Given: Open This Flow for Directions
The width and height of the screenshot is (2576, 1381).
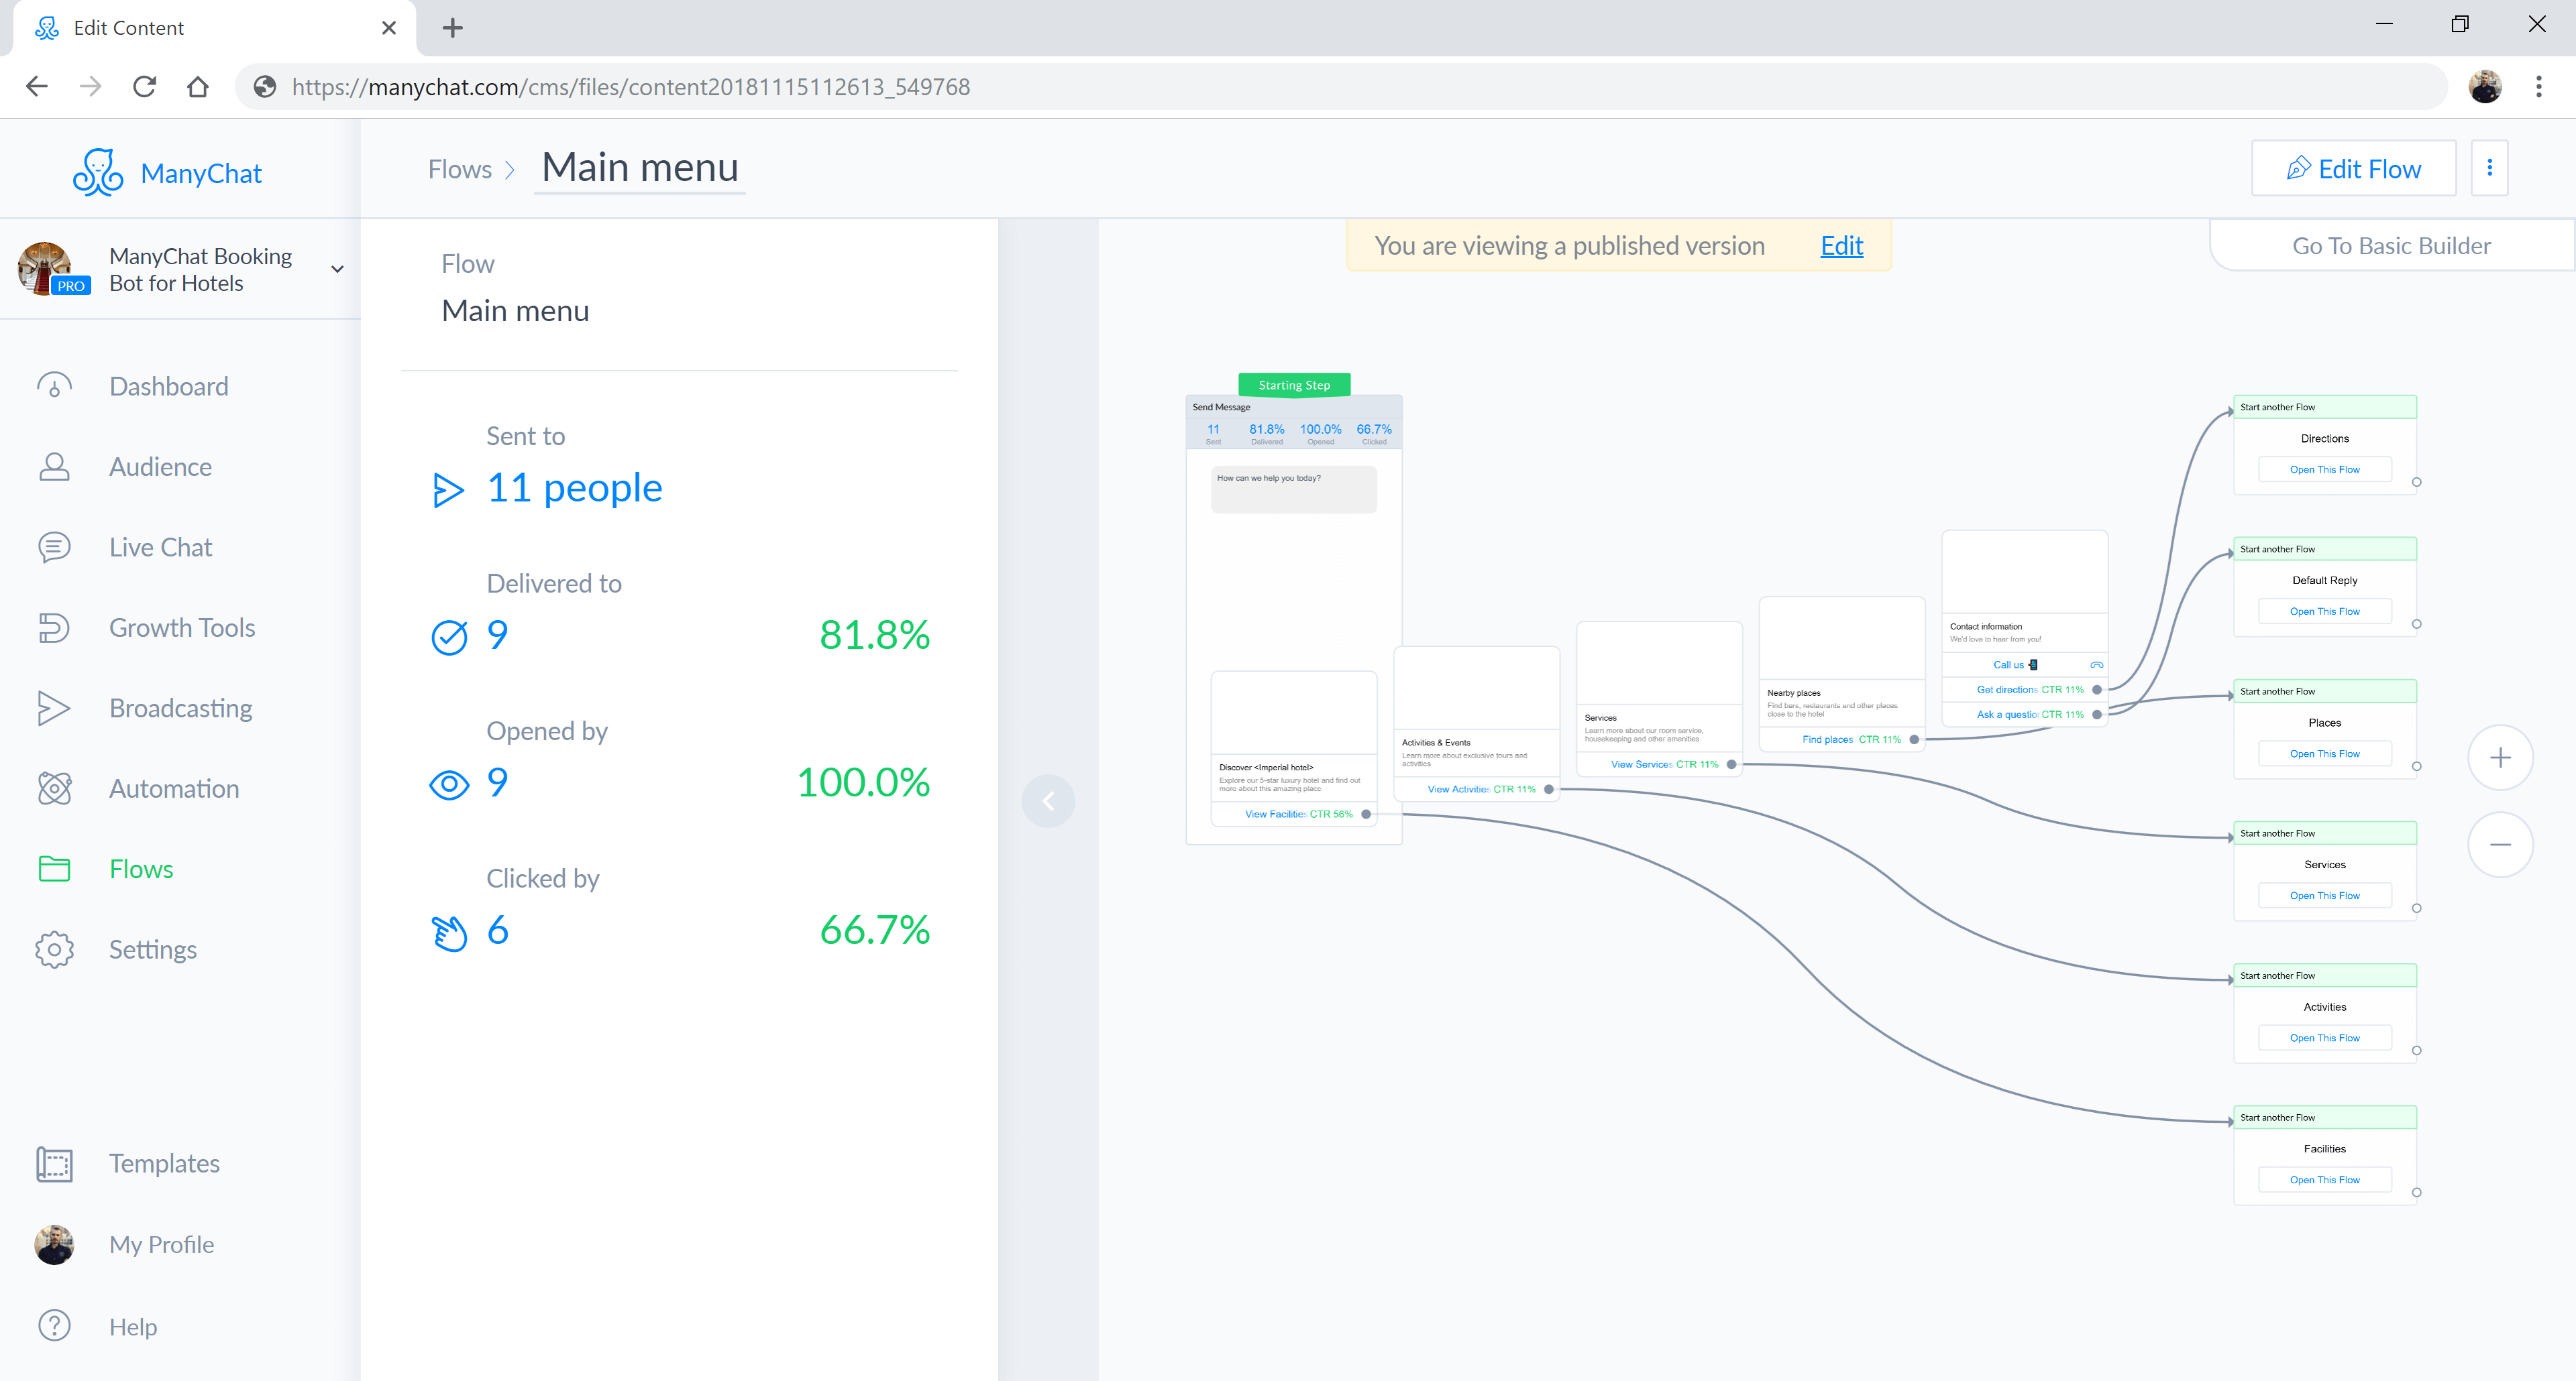Looking at the screenshot, I should pyautogui.click(x=2324, y=469).
